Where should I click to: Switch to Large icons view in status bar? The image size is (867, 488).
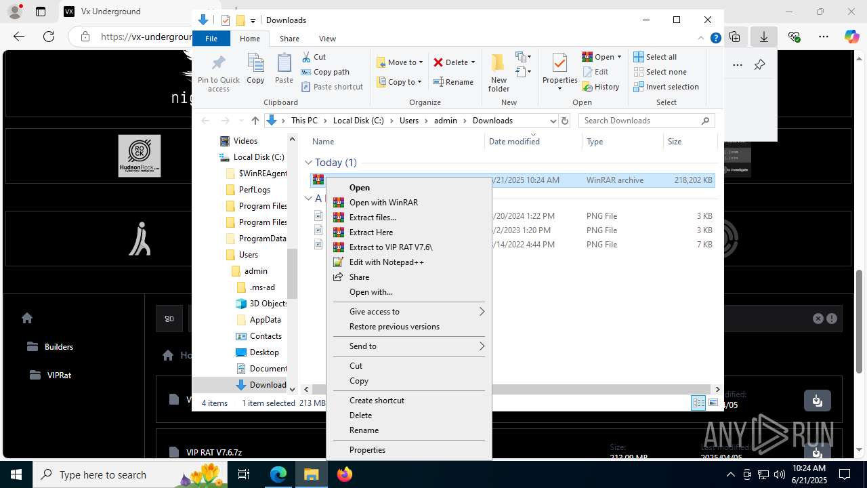(x=713, y=403)
